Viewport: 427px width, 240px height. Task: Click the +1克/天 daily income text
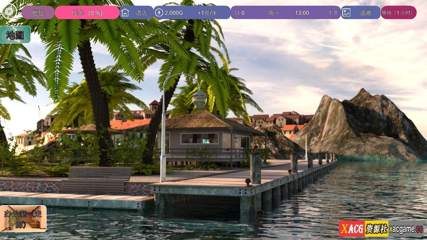click(x=208, y=13)
